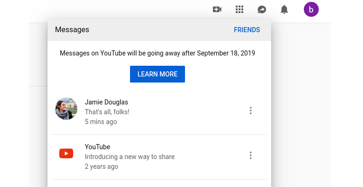Click the Messages panel title

[72, 30]
